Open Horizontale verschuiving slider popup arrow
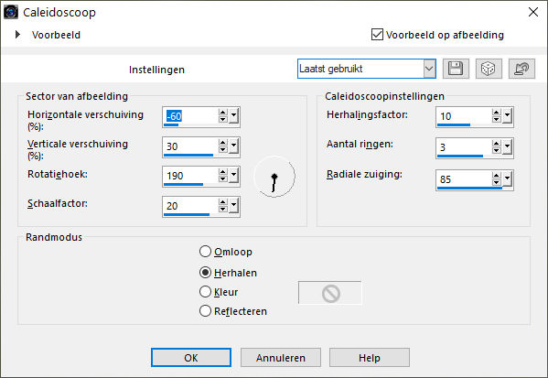The width and height of the screenshot is (548, 378). (234, 115)
